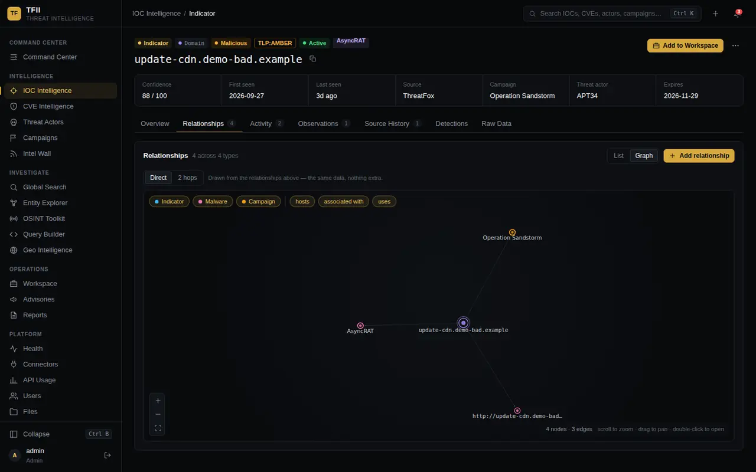Go to IOC Intelligence breadcrumb
This screenshot has width=756, height=472.
click(156, 14)
